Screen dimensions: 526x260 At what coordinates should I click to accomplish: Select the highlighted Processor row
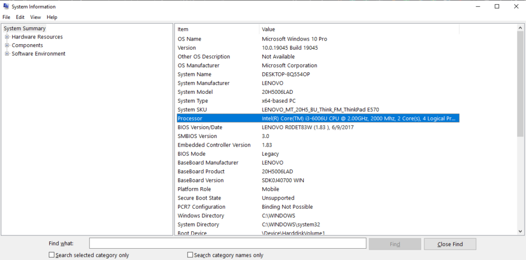318,118
